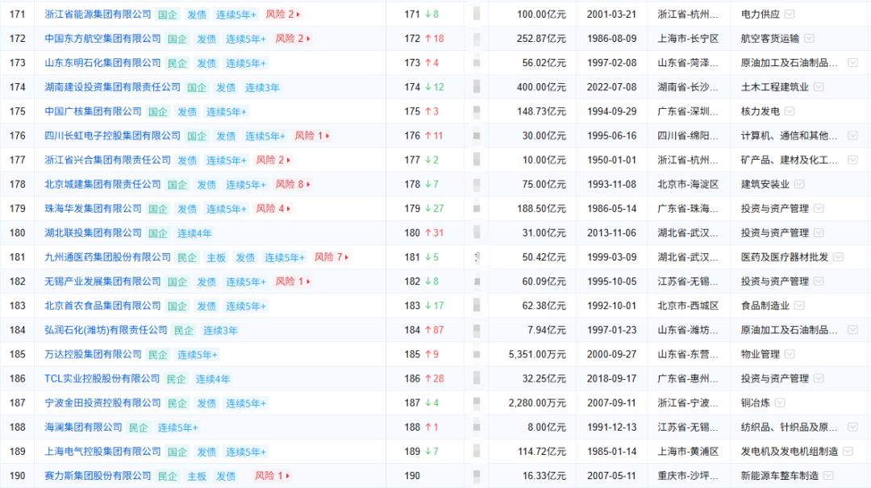The width and height of the screenshot is (871, 488).
Task: Open 宁波金田投资控股有限公司 link
Action: 102,403
